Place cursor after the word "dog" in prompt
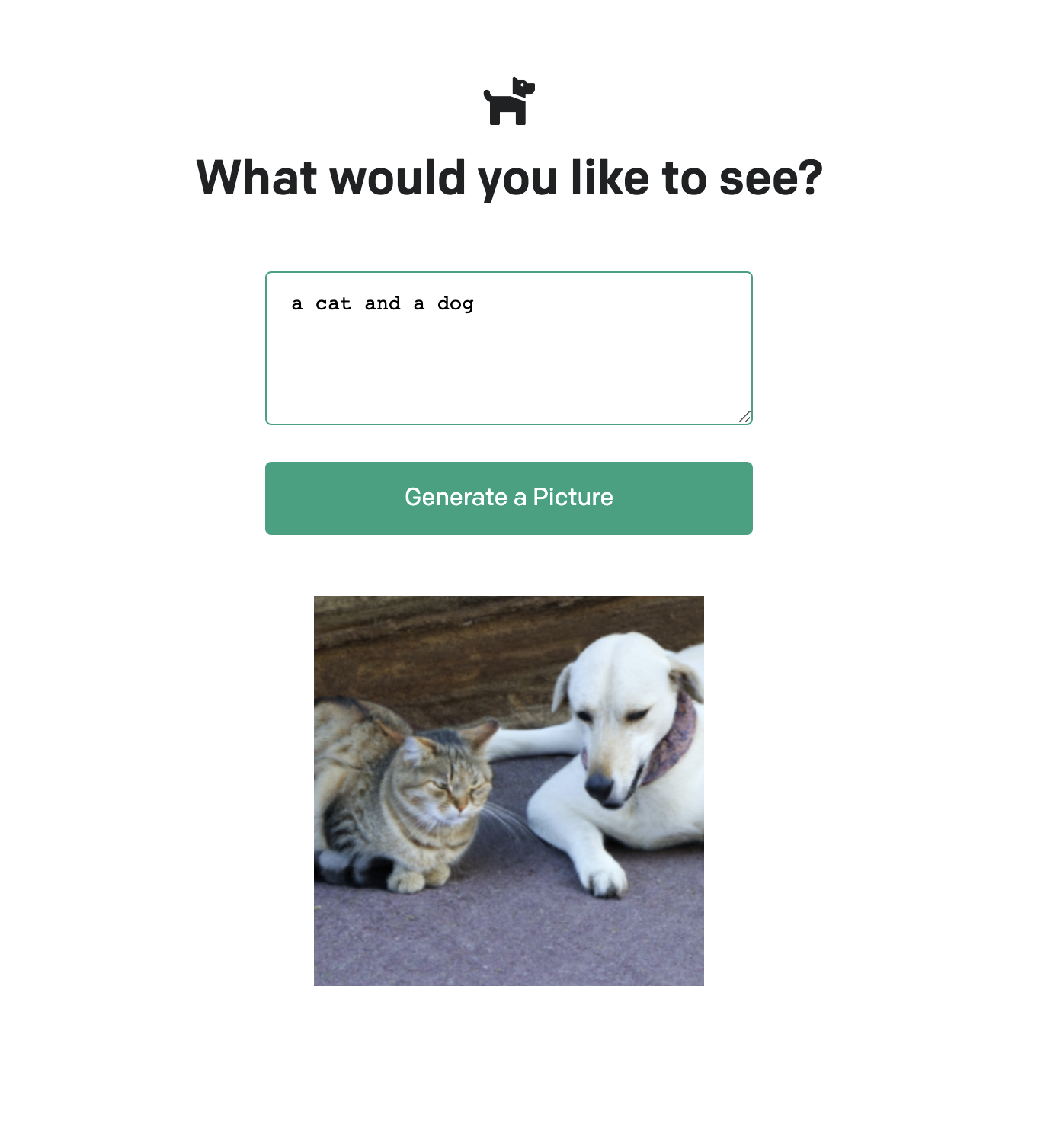 click(x=475, y=304)
